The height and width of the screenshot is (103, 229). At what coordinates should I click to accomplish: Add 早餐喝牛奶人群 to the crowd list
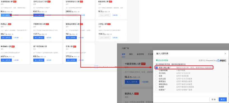pyautogui.click(x=39, y=38)
